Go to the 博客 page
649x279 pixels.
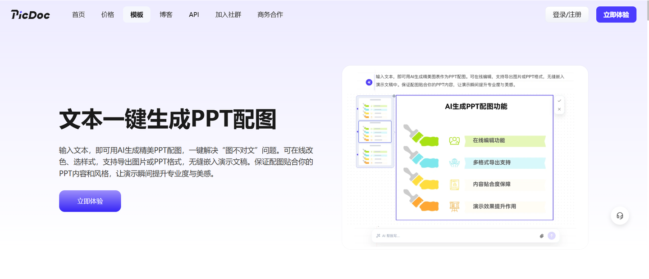tap(166, 14)
